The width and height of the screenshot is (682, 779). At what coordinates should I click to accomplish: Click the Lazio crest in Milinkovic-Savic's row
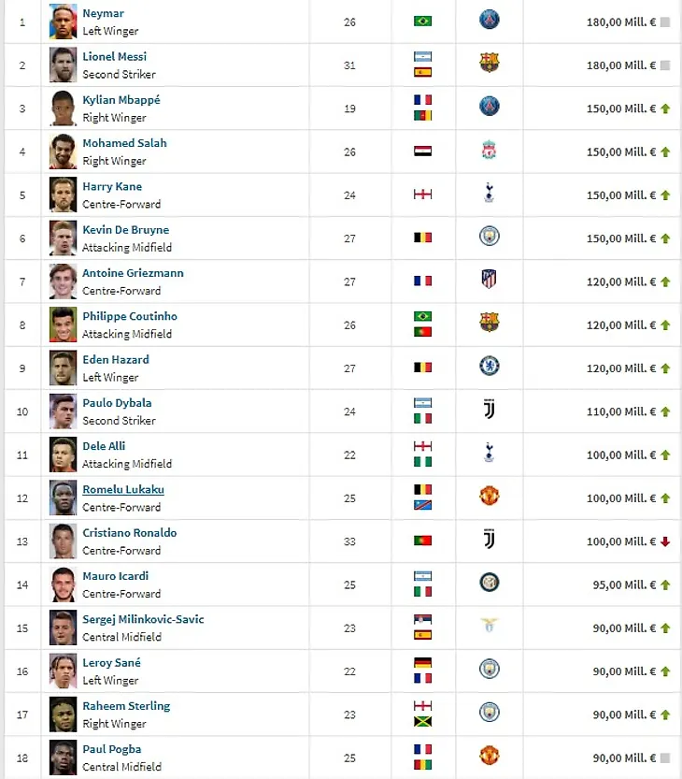pyautogui.click(x=489, y=625)
